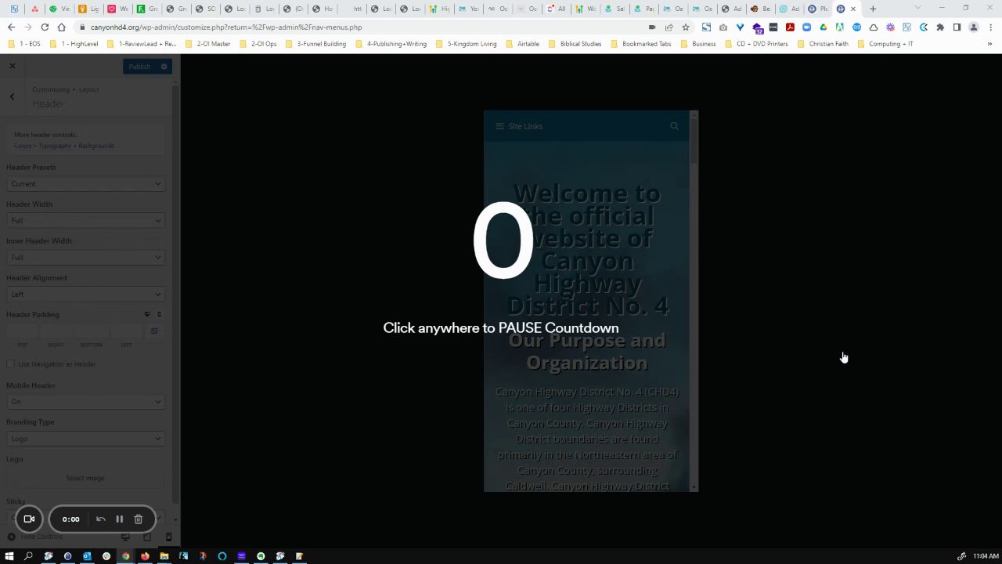Bookmark this page with the star icon
This screenshot has width=1002, height=564.
(686, 27)
